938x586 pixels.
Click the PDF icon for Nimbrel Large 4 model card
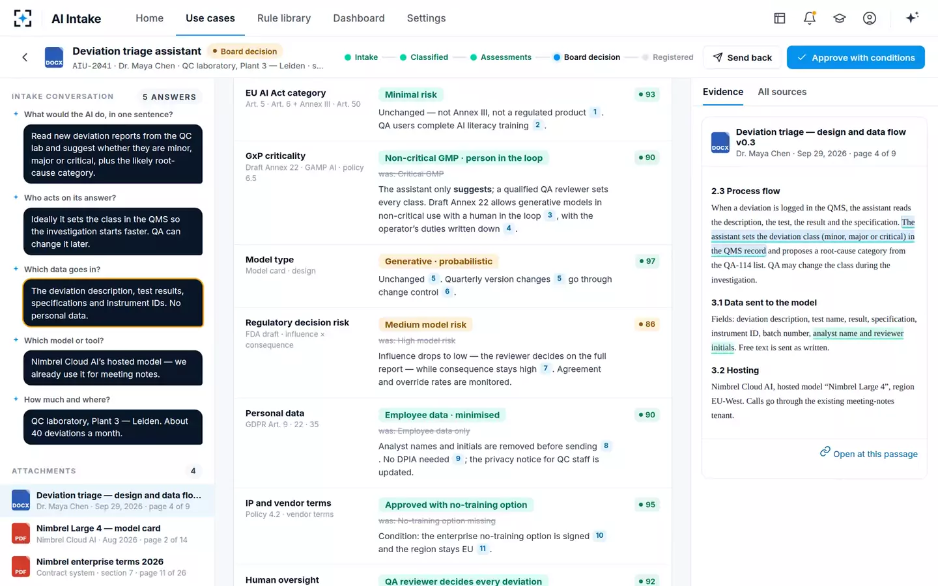(x=21, y=533)
